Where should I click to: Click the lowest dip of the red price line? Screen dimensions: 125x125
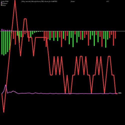pos(4,112)
